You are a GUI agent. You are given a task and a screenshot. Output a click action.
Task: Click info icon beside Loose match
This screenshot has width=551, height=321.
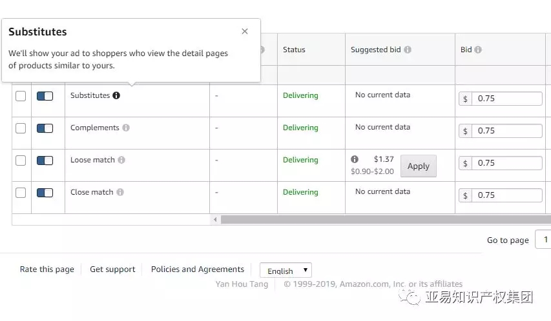coord(121,160)
